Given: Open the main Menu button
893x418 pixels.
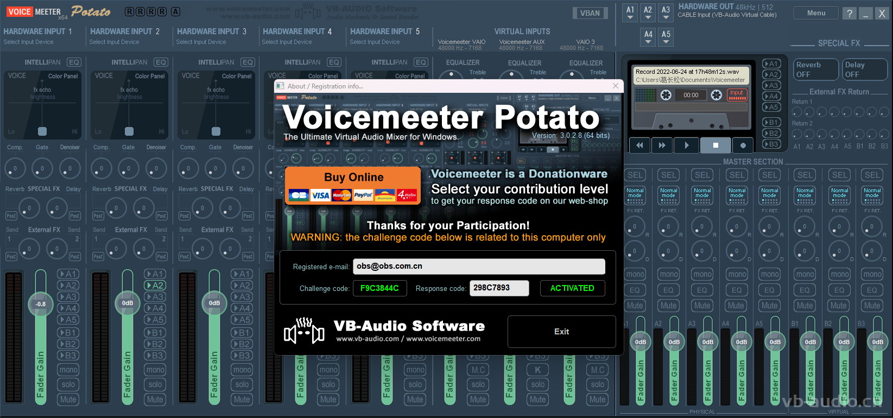Looking at the screenshot, I should pyautogui.click(x=816, y=13).
